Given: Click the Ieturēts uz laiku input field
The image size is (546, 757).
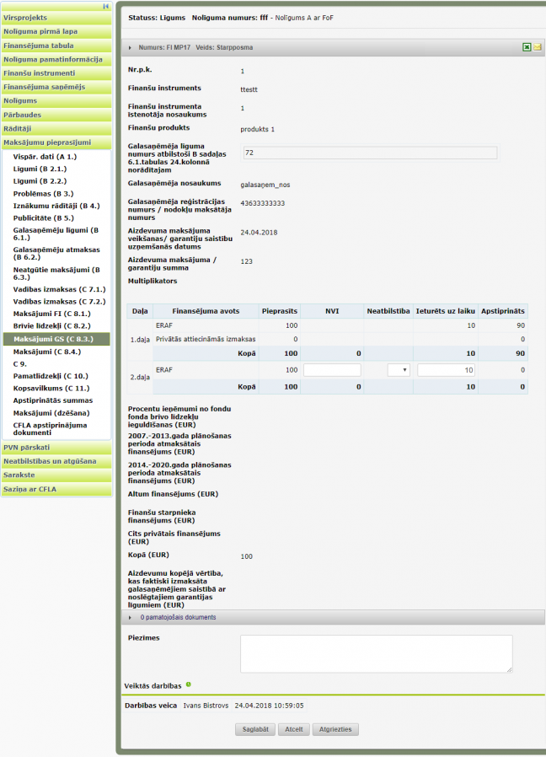Looking at the screenshot, I should pyautogui.click(x=446, y=370).
